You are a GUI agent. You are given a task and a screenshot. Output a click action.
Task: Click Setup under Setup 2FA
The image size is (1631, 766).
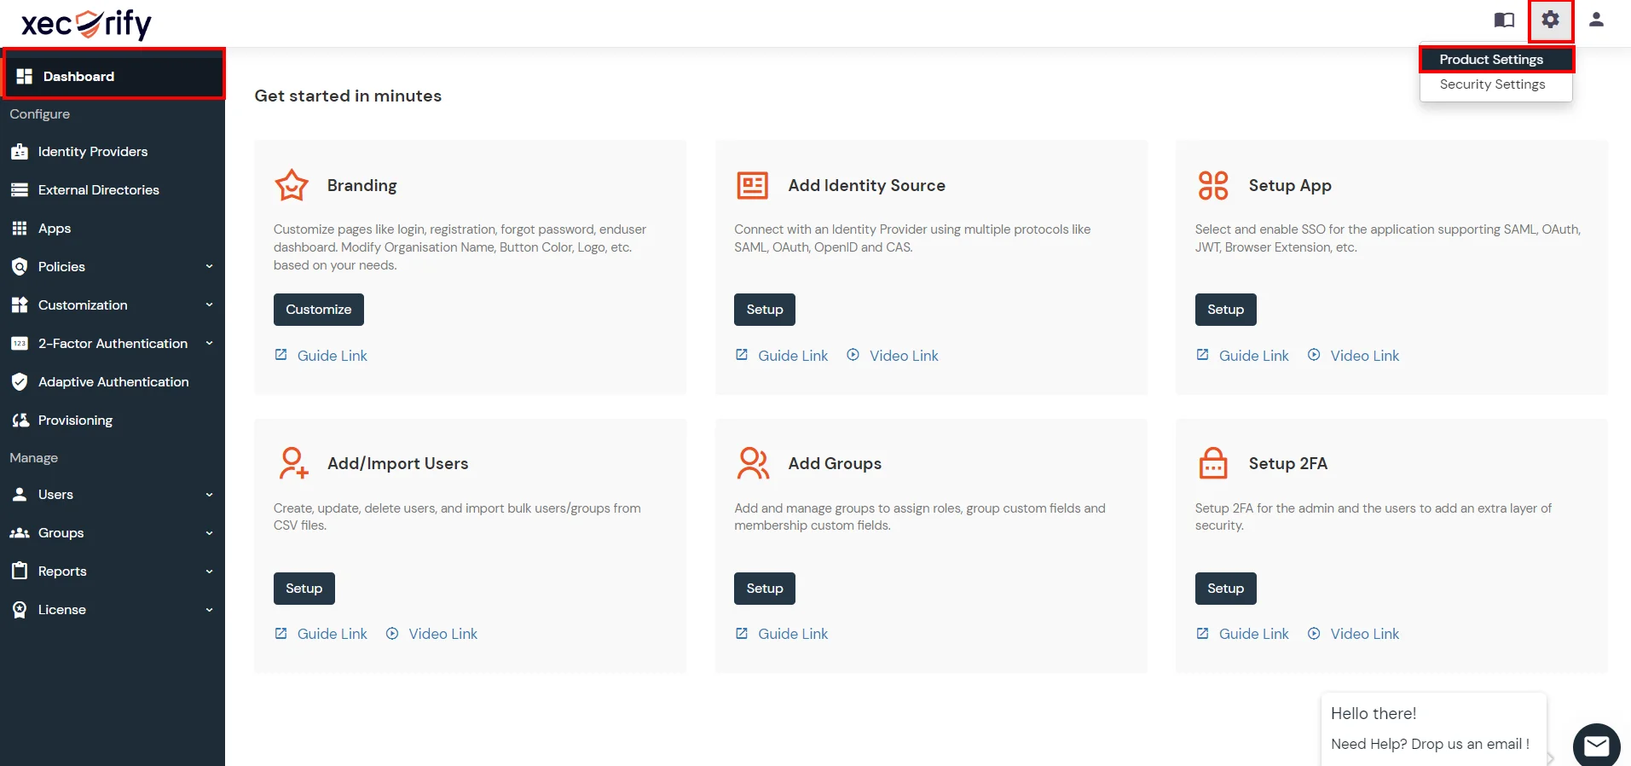[x=1225, y=589]
